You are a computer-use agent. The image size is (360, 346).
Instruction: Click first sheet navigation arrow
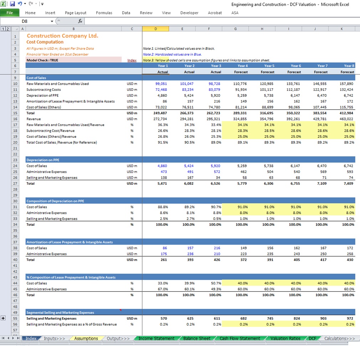(3, 338)
